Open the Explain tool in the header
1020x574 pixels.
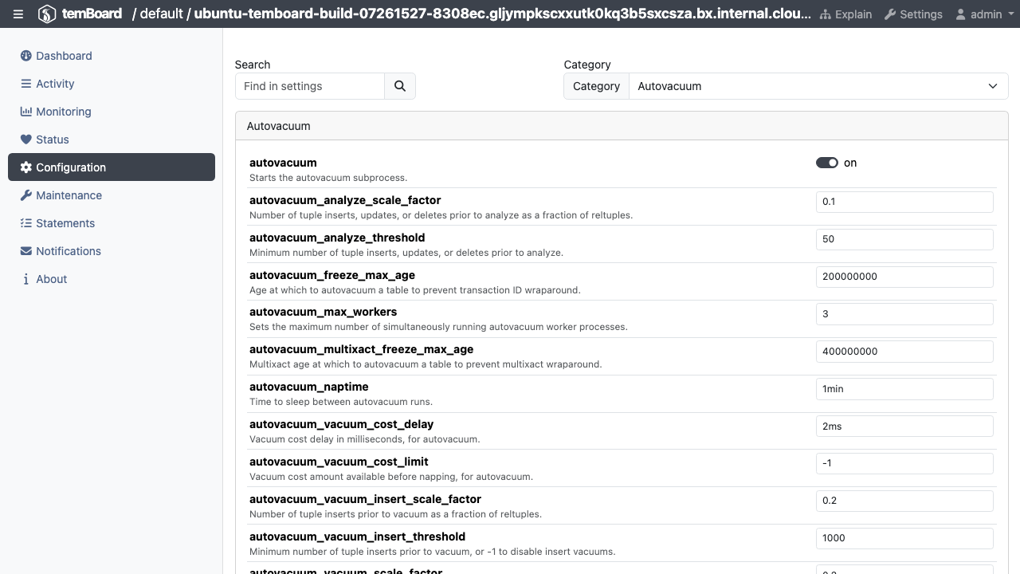[845, 14]
